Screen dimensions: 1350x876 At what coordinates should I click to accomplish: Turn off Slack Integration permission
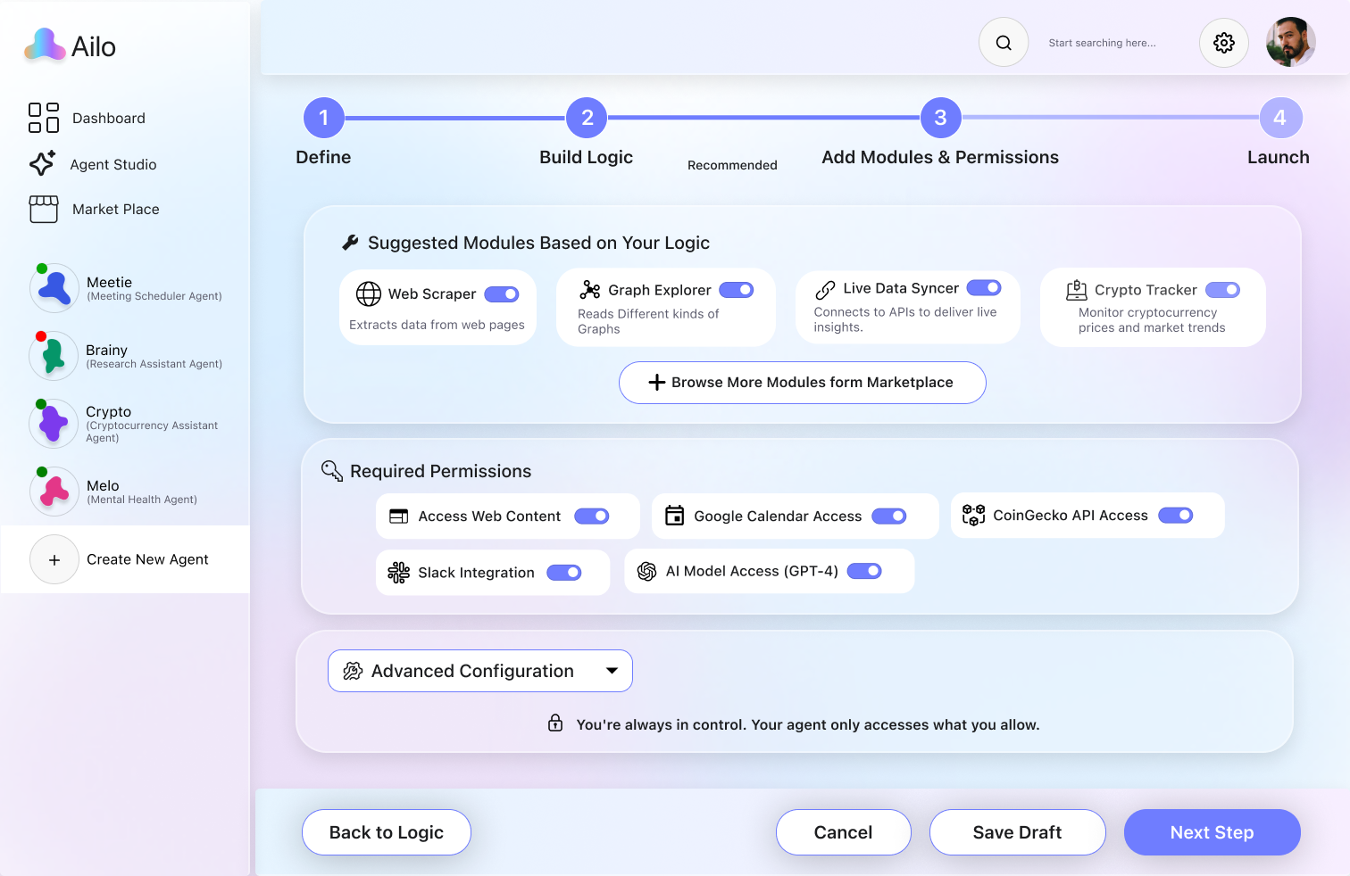point(564,573)
